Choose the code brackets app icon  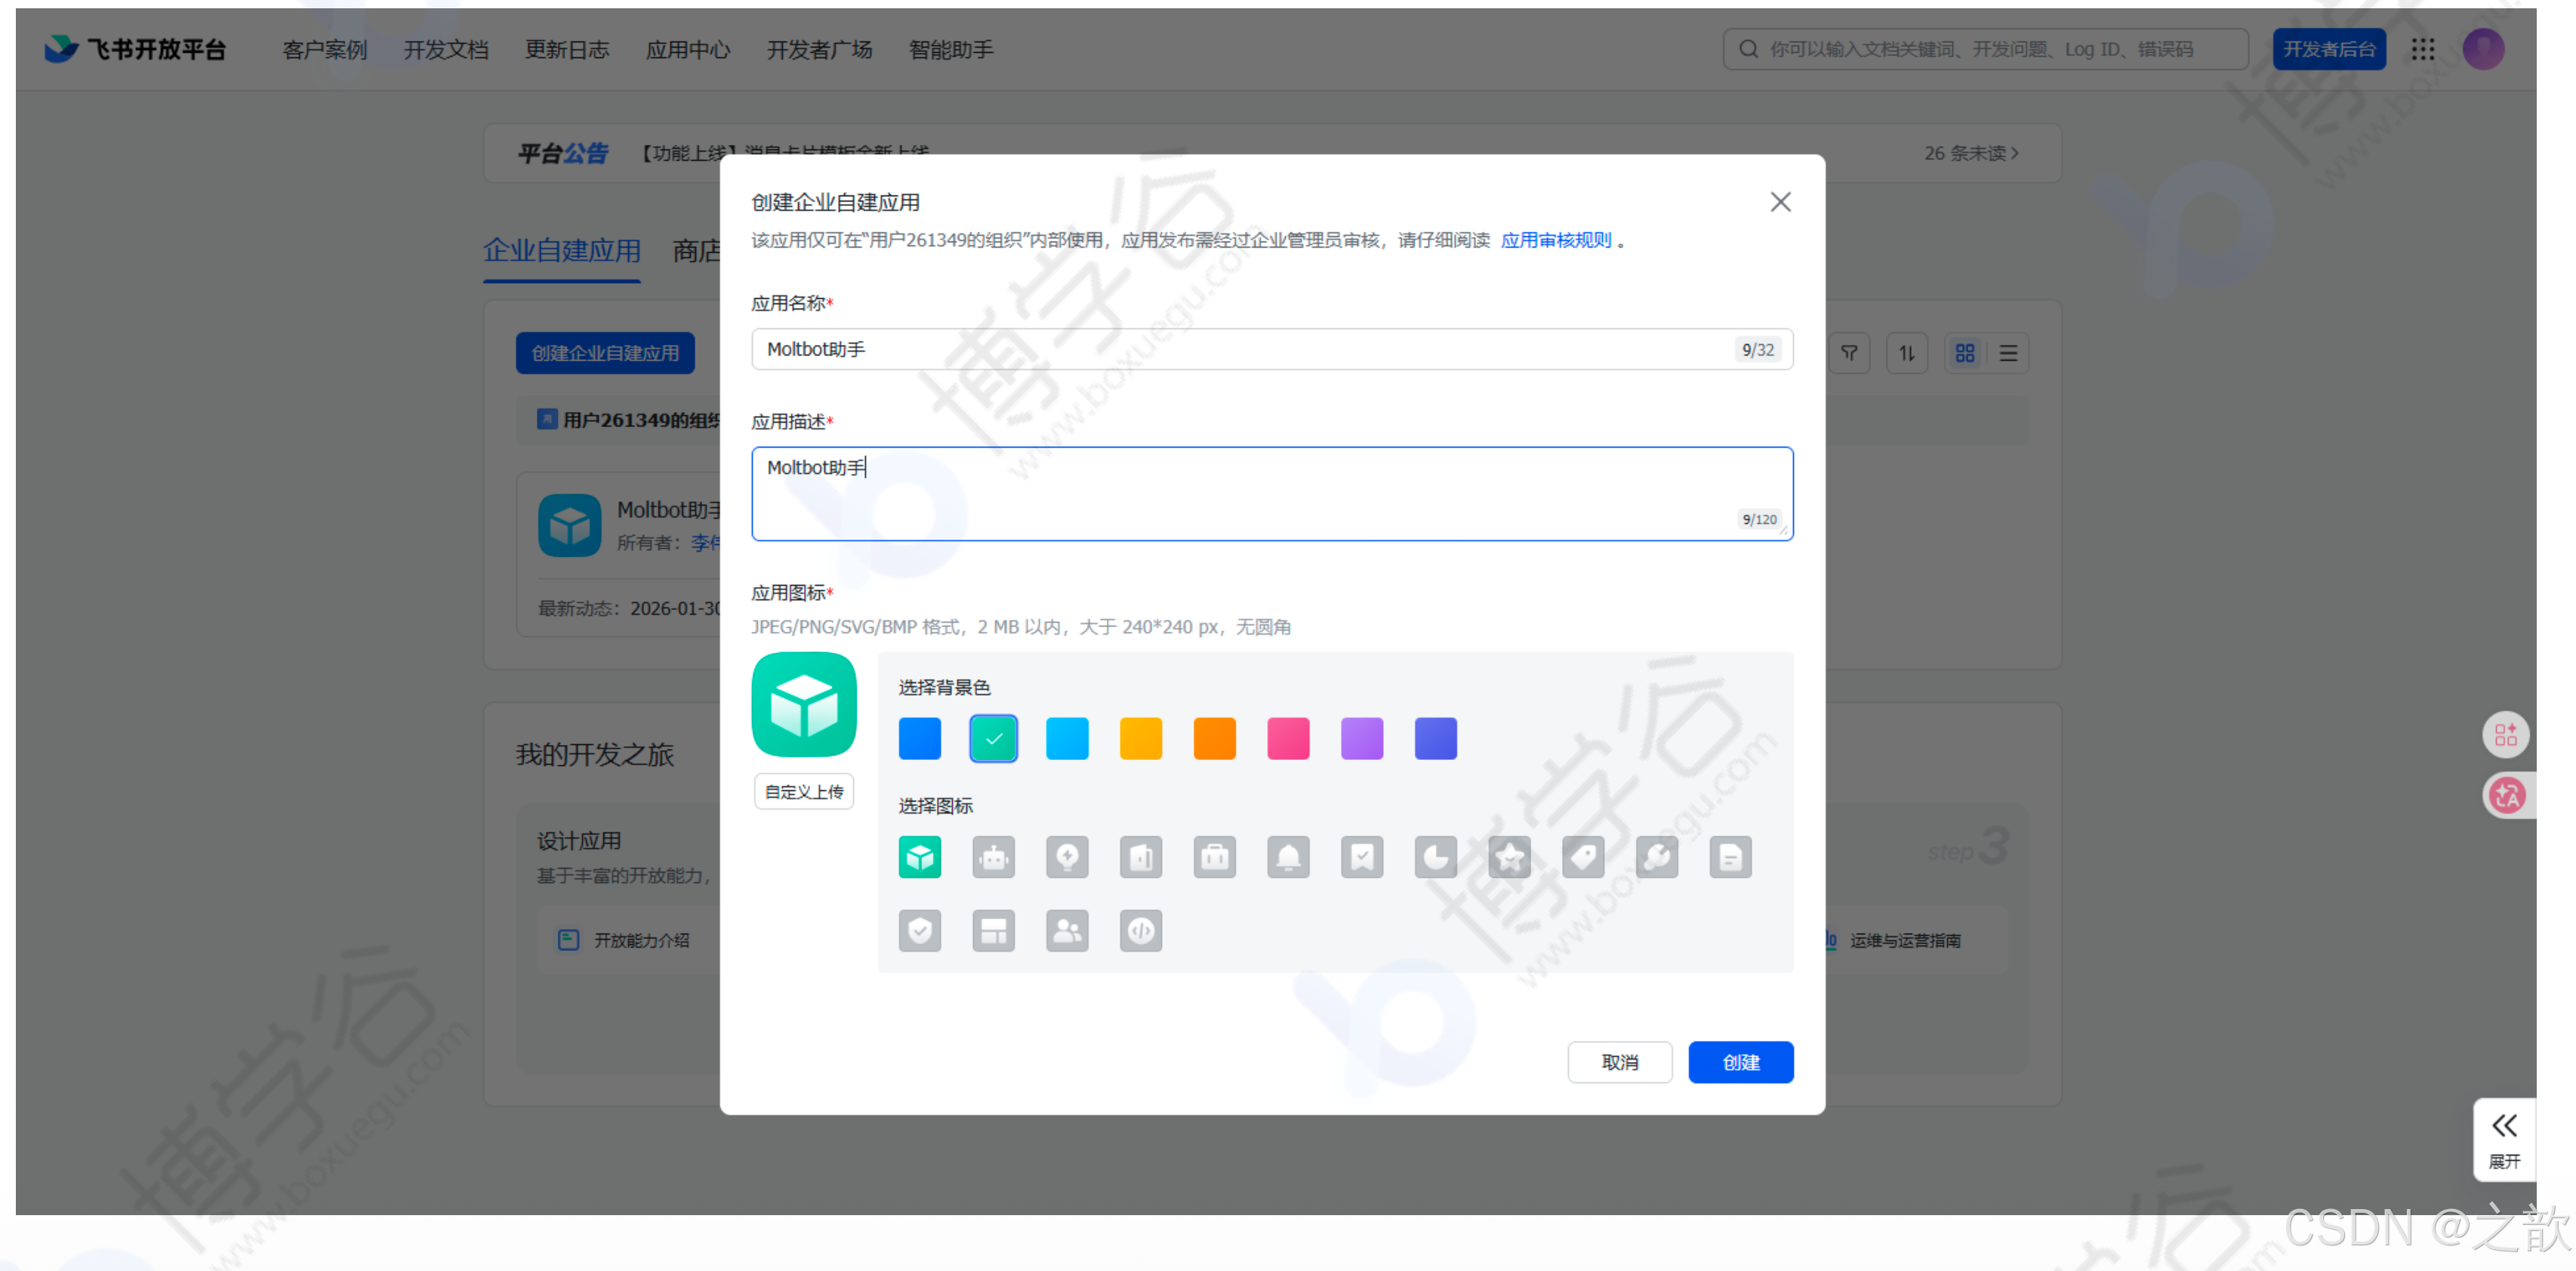(1141, 931)
